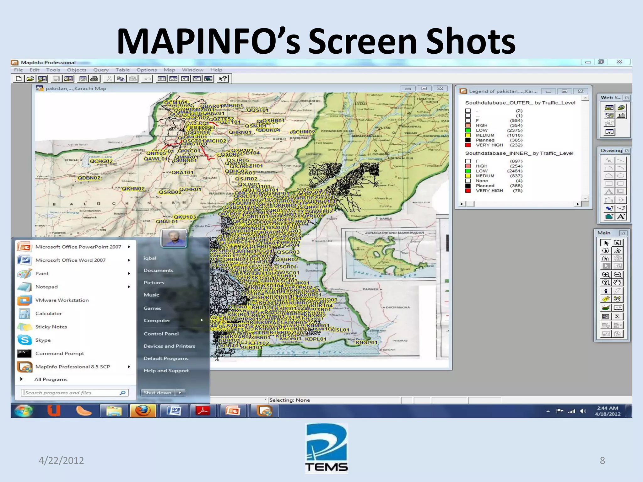Open Adobe Reader from the taskbar
This screenshot has height=482, width=643.
[x=203, y=411]
